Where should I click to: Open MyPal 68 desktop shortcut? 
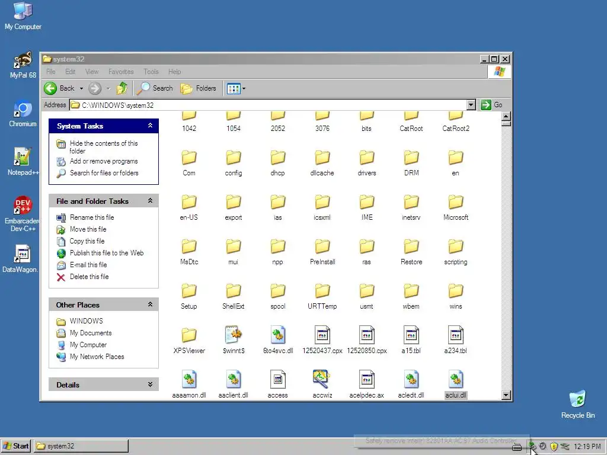click(23, 65)
